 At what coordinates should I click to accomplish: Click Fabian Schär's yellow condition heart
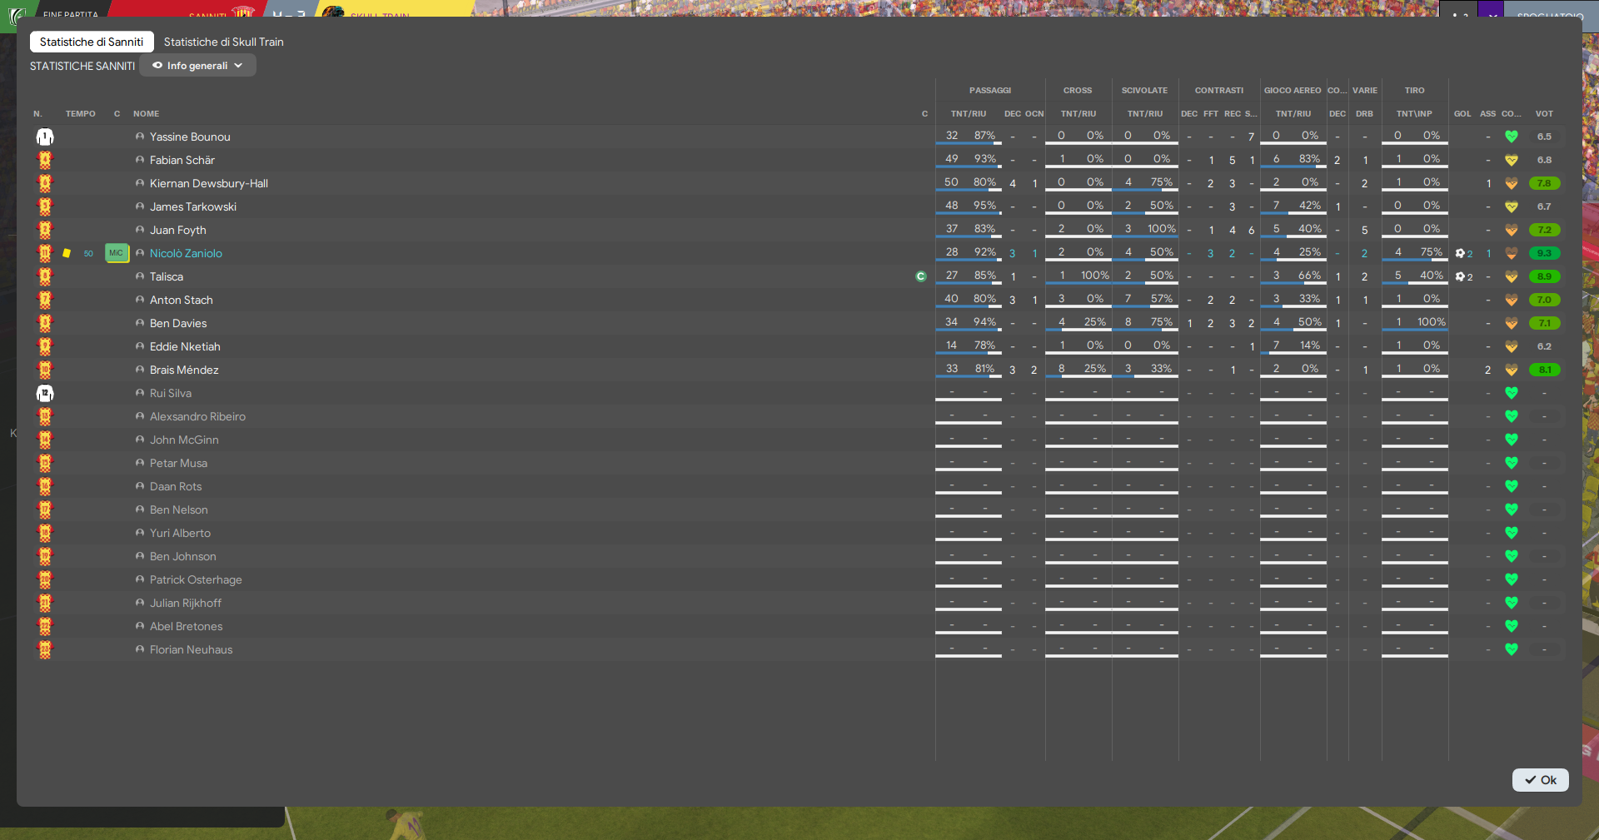pos(1512,160)
